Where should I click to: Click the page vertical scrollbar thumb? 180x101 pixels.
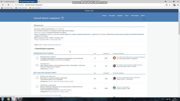click(x=179, y=22)
